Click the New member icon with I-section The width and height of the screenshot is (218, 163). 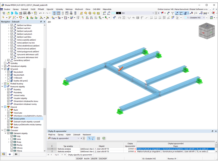pyautogui.click(x=14, y=18)
